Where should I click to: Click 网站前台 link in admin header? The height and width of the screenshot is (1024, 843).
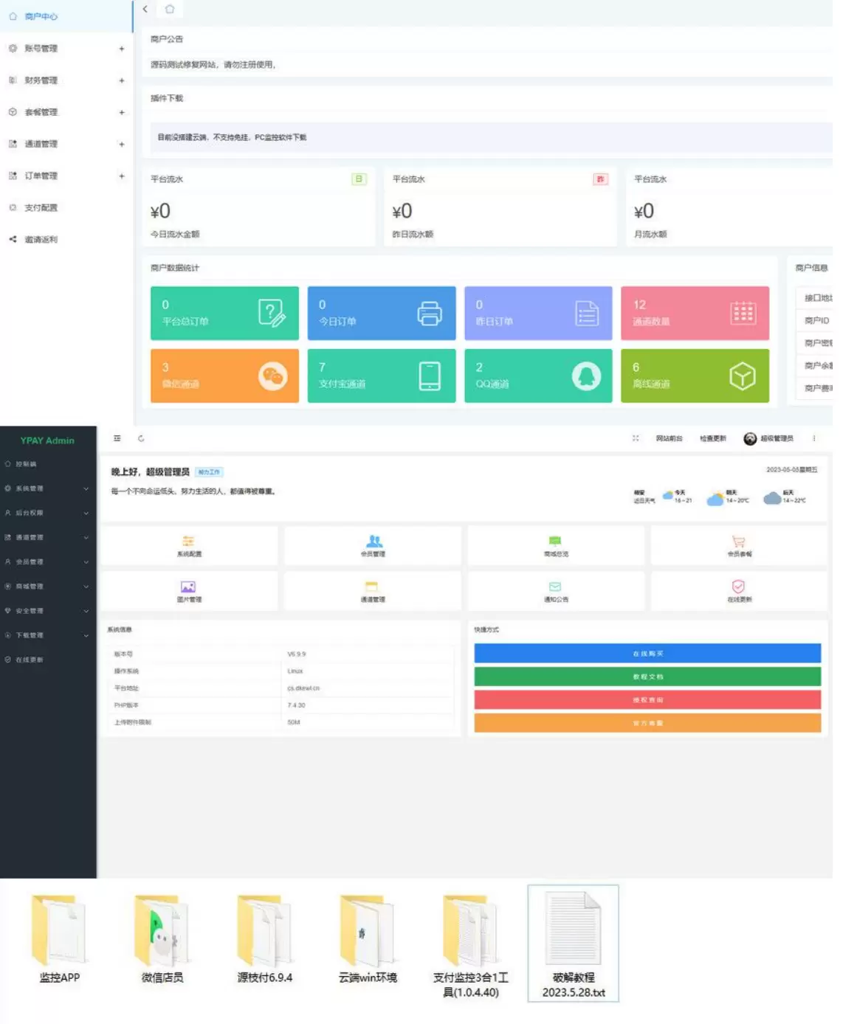670,439
